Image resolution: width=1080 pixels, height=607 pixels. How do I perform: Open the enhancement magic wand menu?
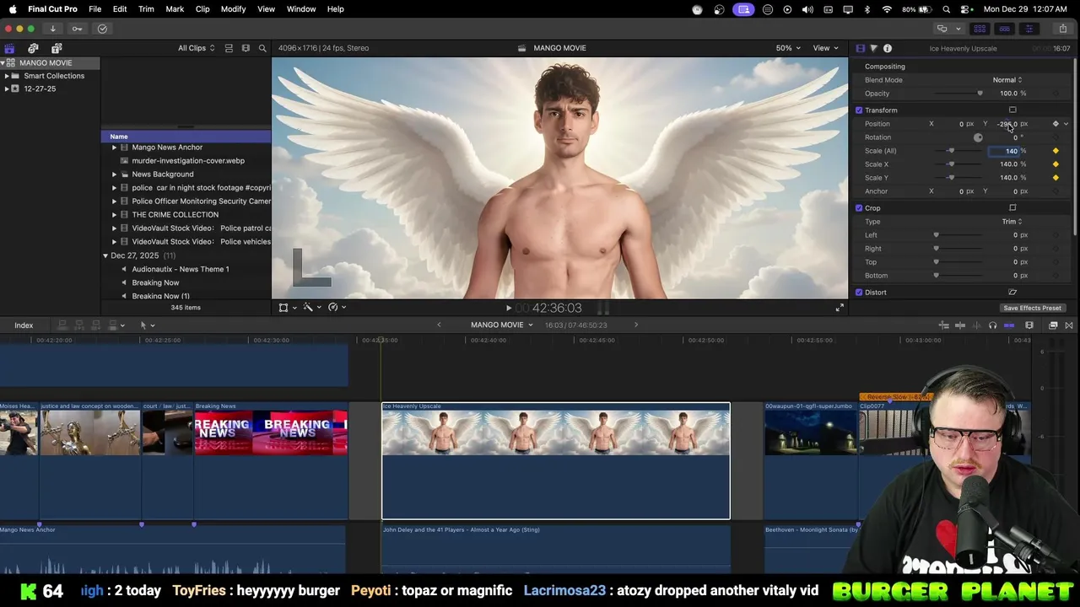click(x=312, y=308)
